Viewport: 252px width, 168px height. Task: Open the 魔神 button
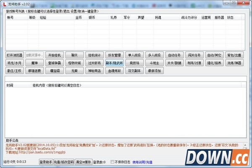pyautogui.click(x=34, y=63)
